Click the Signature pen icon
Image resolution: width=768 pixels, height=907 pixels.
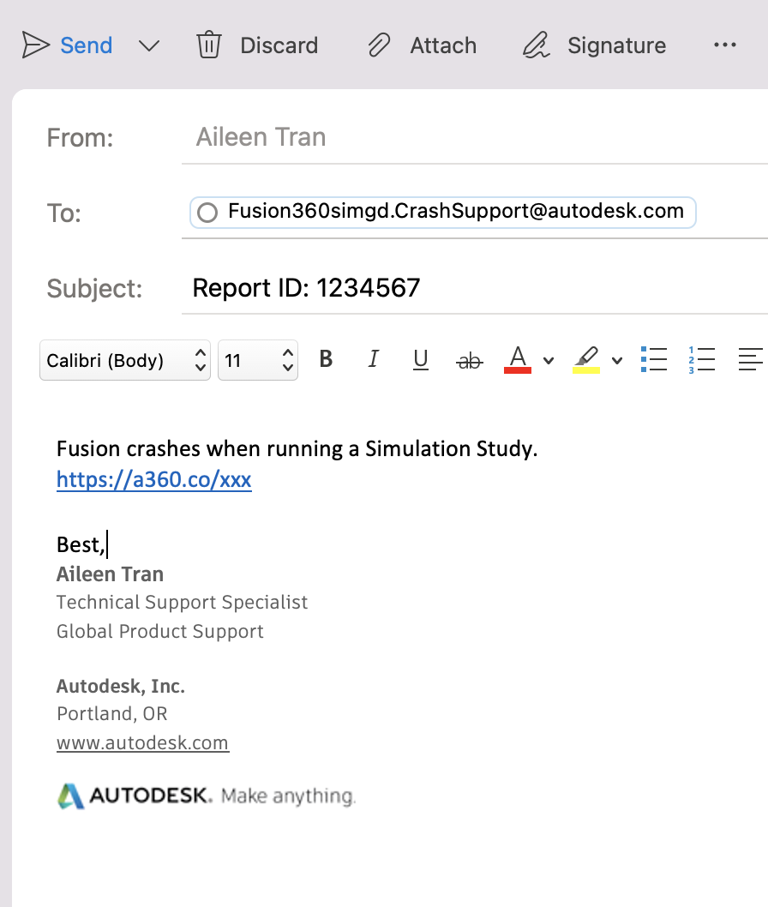pos(536,45)
